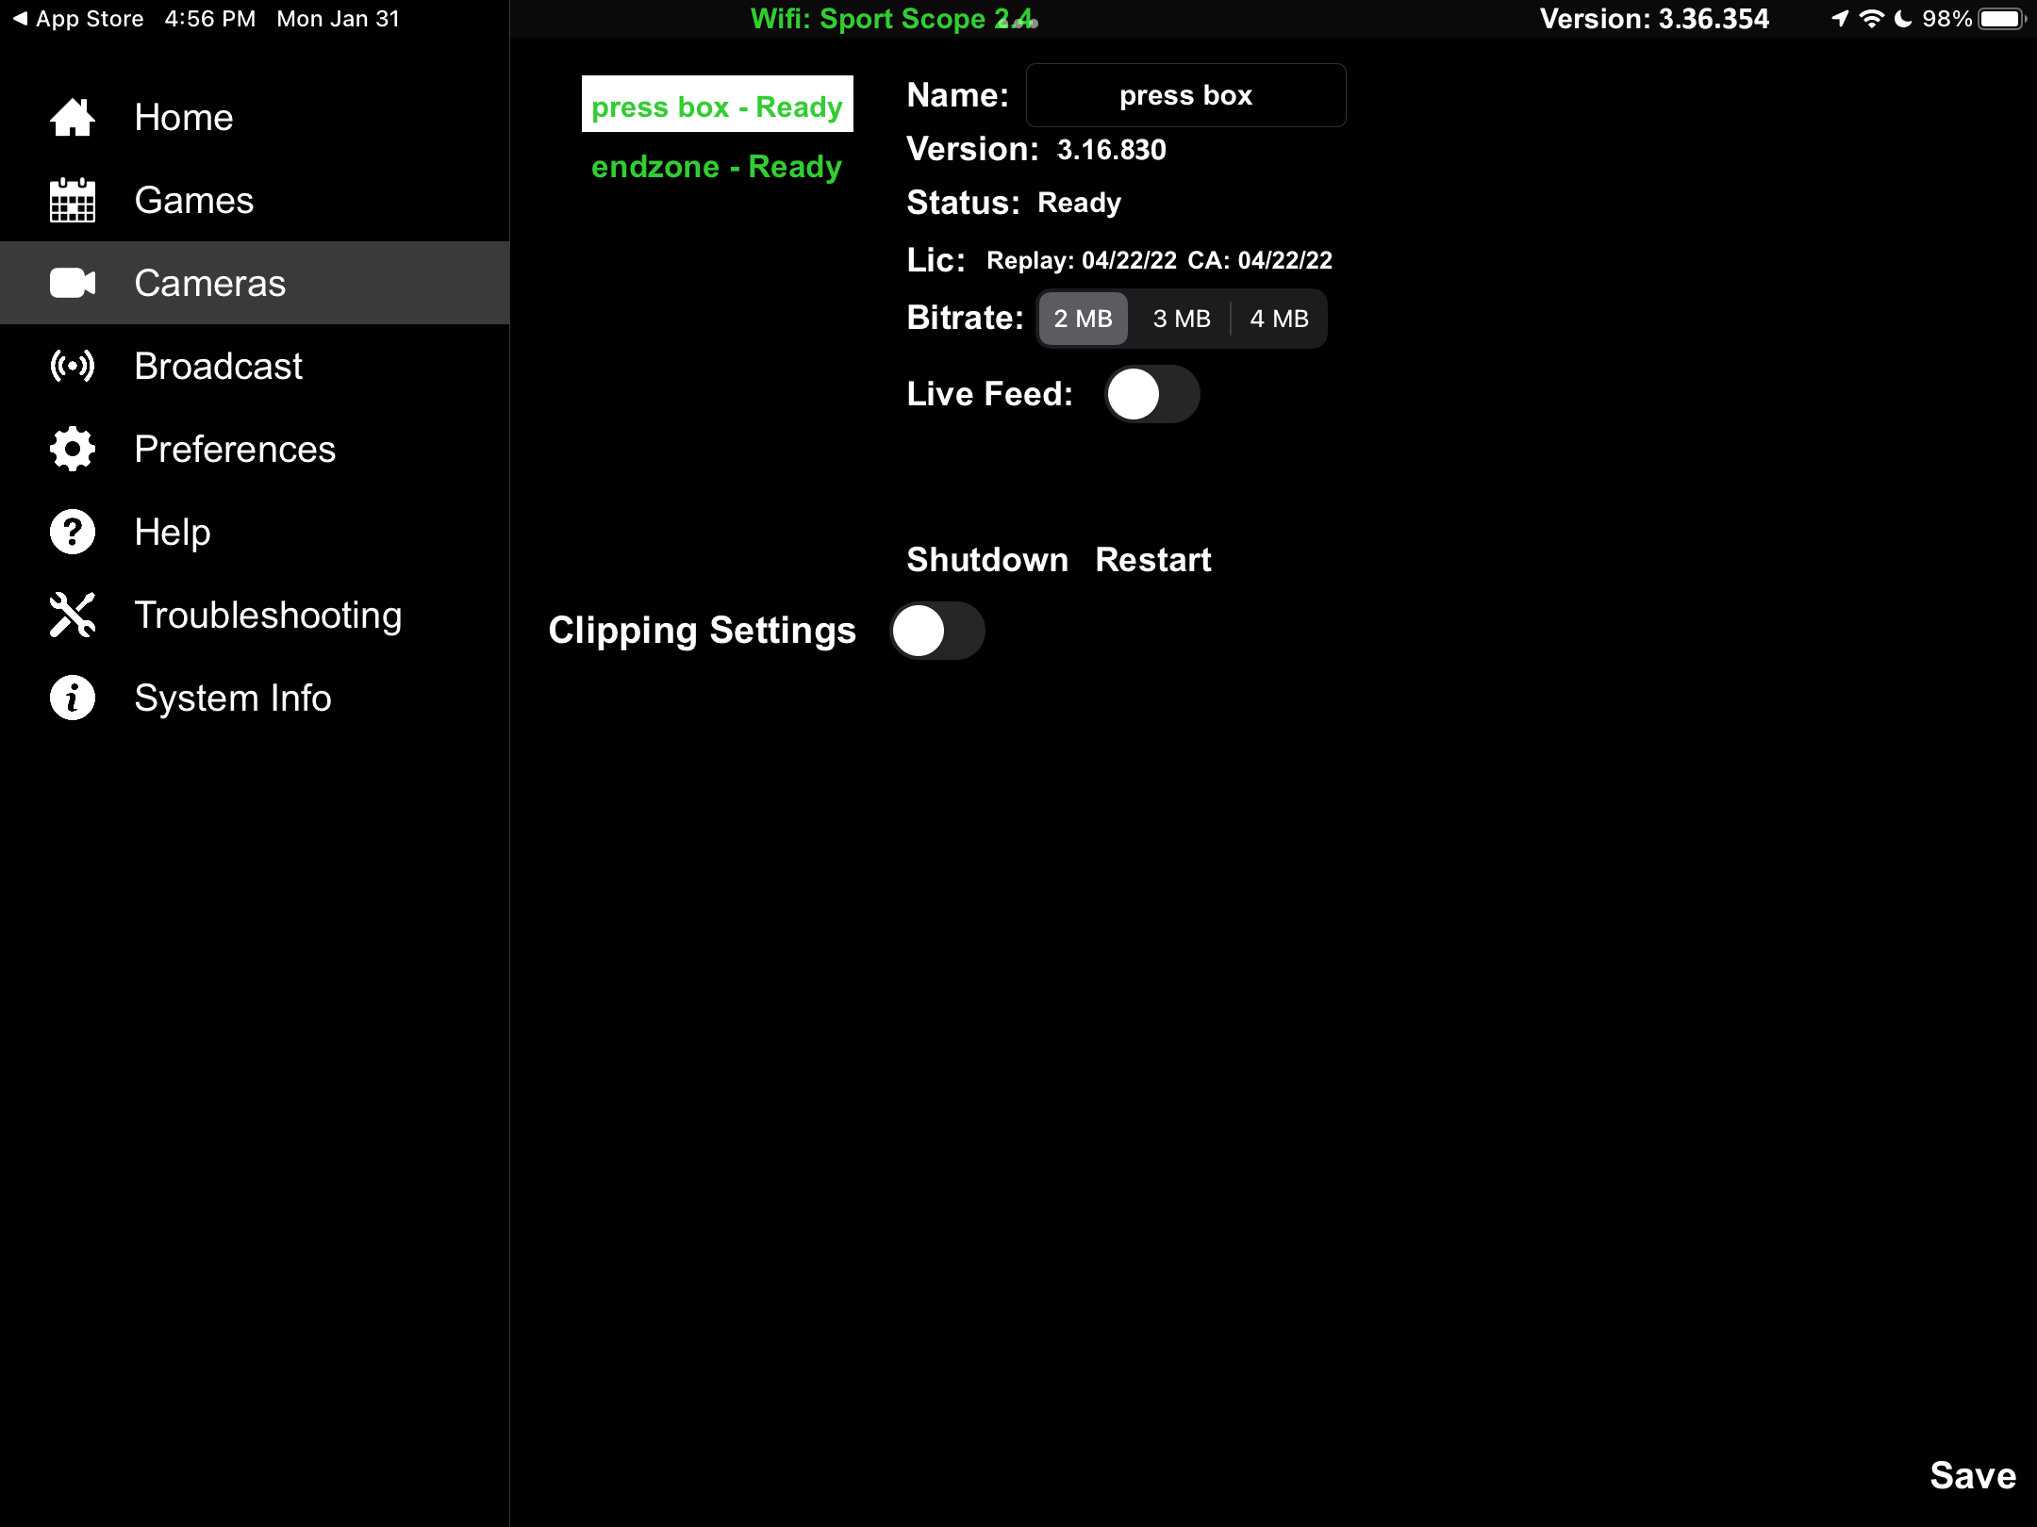Select the 2 MB bitrate option
The image size is (2037, 1527).
[x=1083, y=319]
